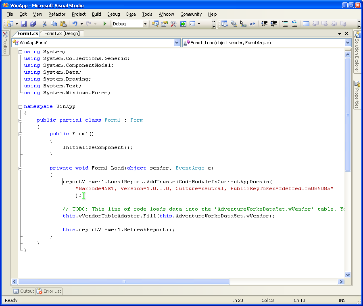
Task: Open the Error List panel
Action: click(49, 291)
